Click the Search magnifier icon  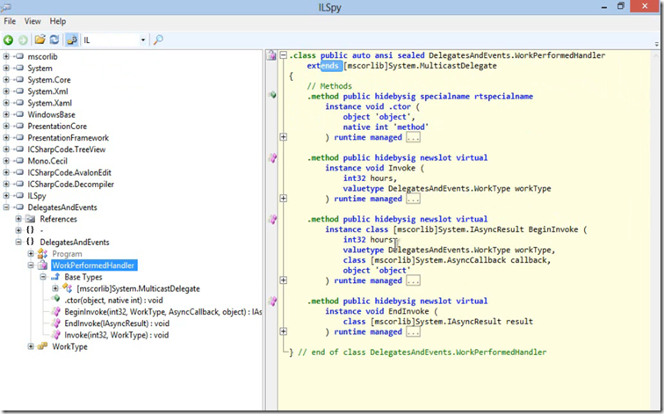click(158, 40)
